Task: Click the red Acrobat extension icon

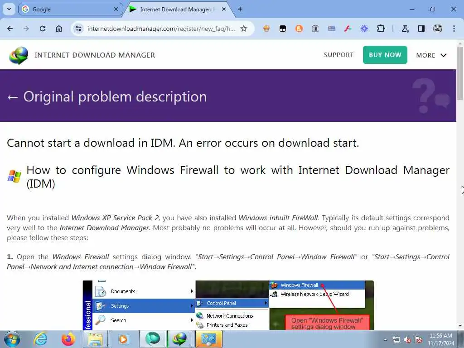Action: click(348, 29)
